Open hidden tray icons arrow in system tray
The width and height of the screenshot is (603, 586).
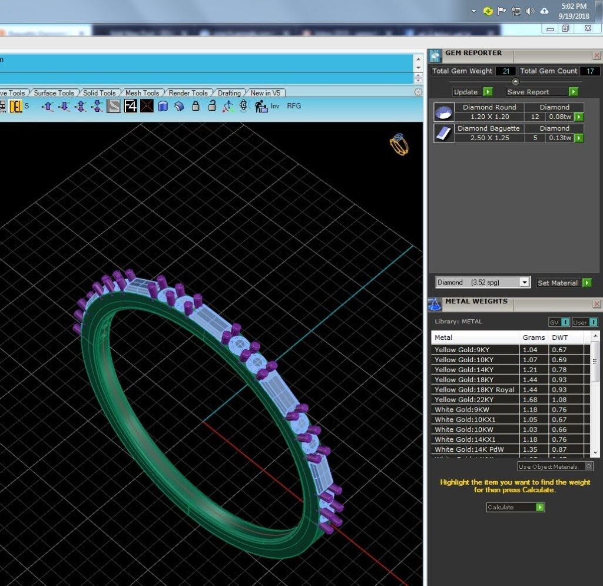point(474,11)
